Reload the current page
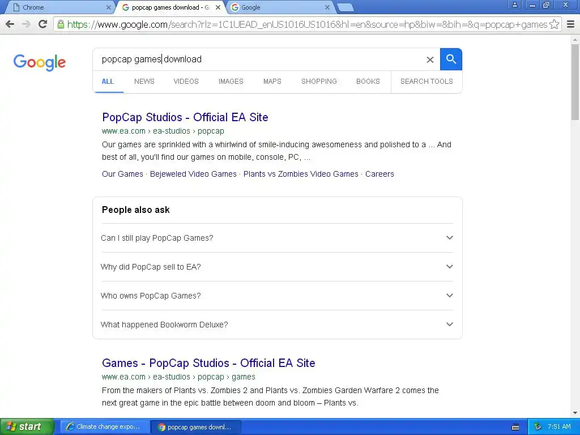 tap(43, 24)
